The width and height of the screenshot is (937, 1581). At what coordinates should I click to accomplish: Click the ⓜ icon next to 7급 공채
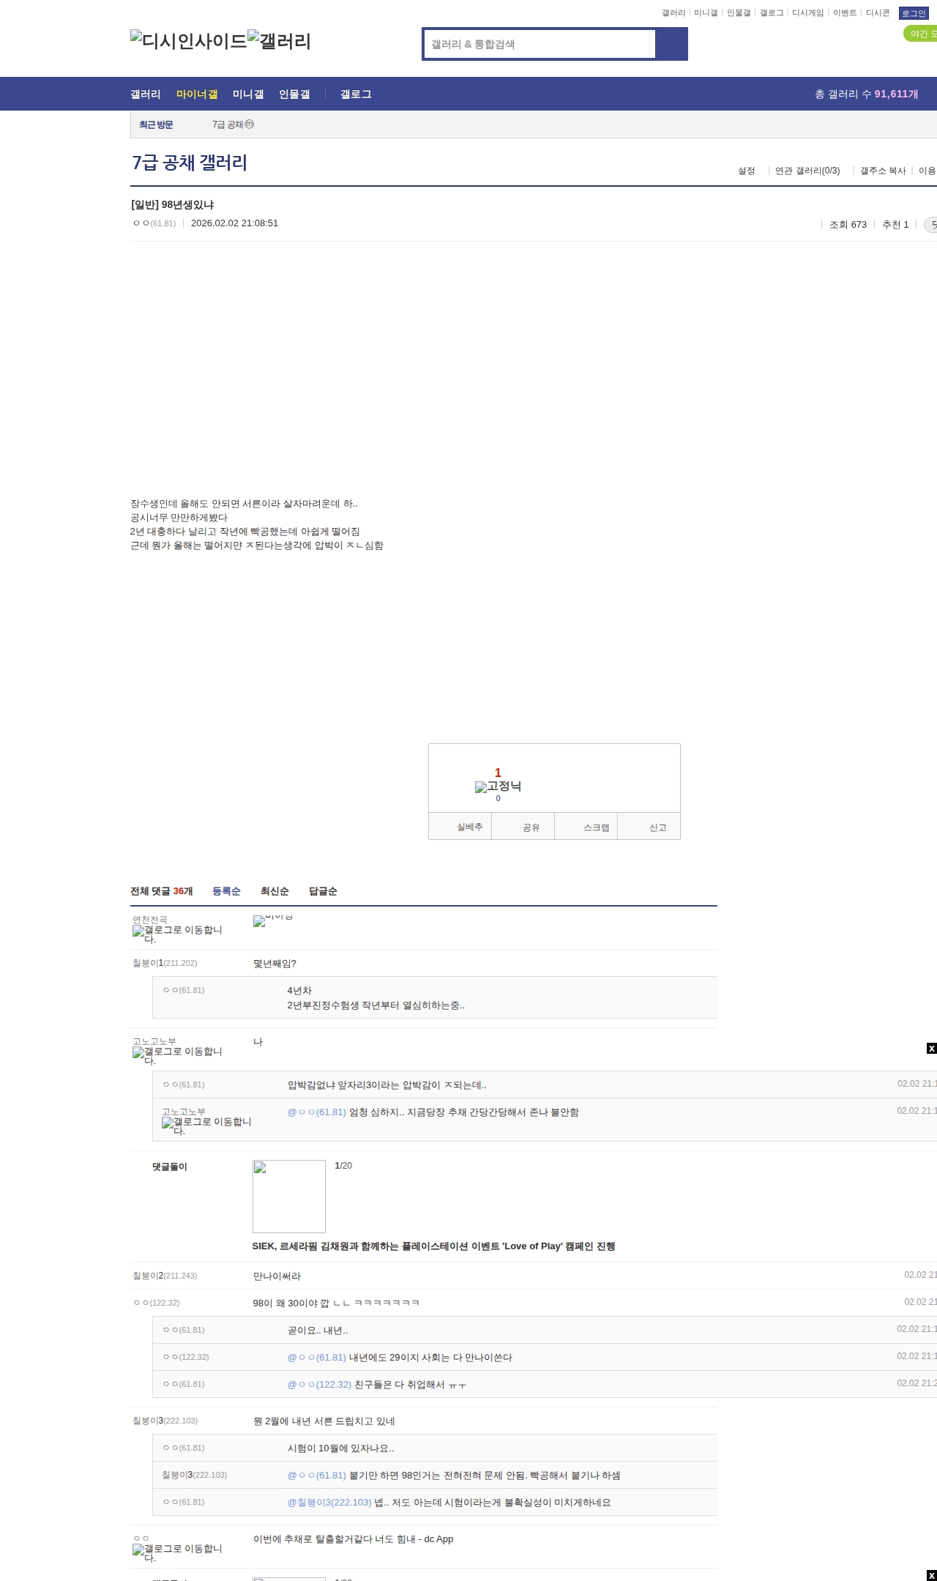(249, 124)
